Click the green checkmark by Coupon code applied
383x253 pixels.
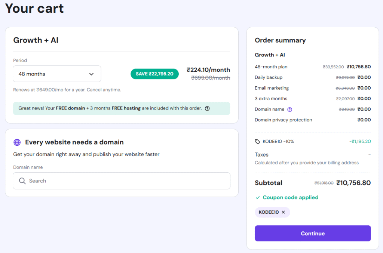point(257,197)
